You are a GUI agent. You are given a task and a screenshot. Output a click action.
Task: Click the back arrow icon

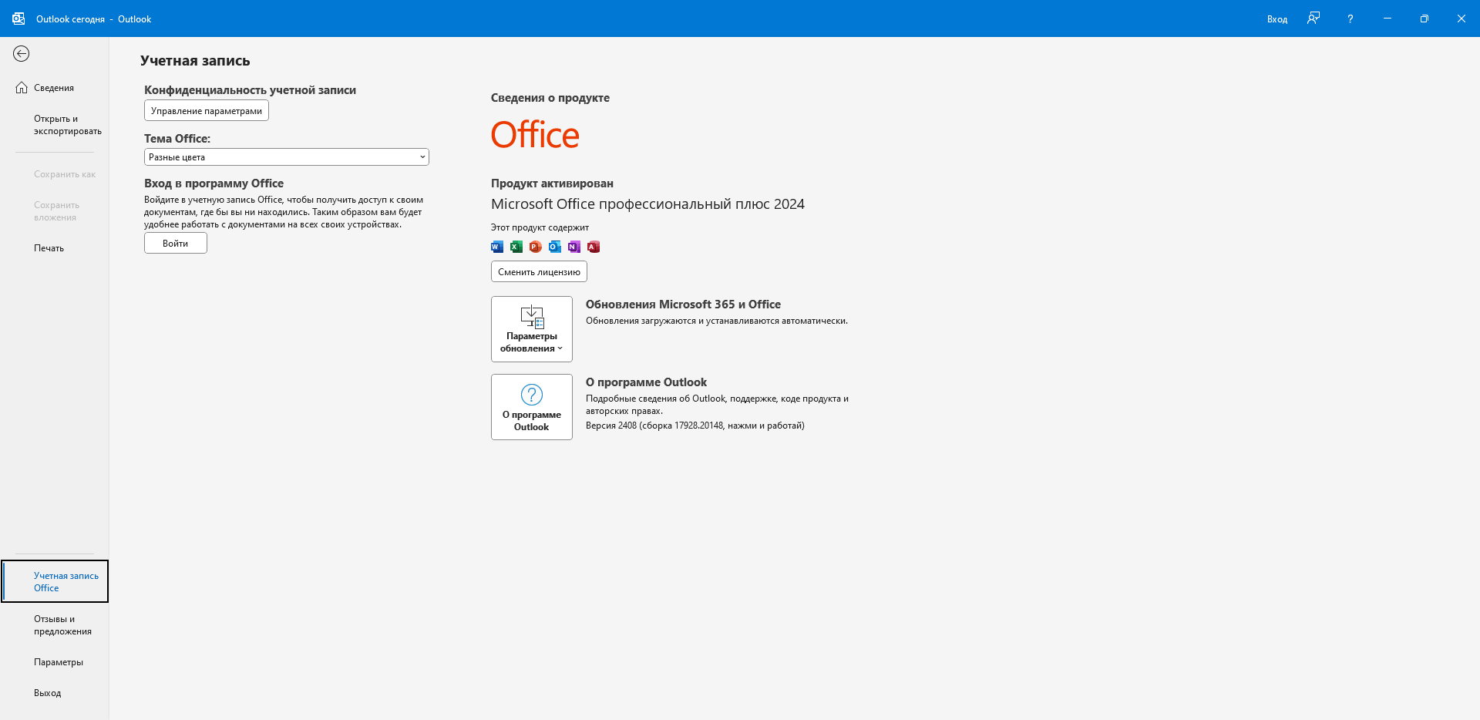[x=22, y=53]
